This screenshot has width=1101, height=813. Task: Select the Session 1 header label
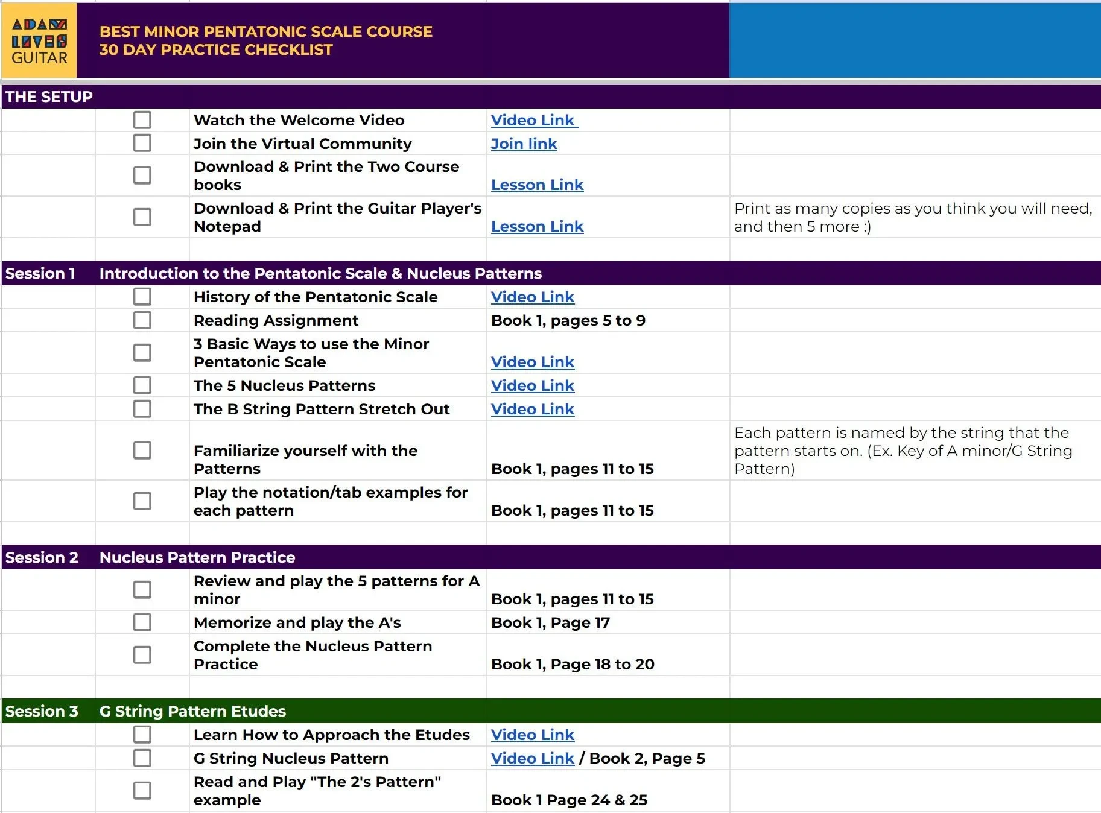click(40, 273)
